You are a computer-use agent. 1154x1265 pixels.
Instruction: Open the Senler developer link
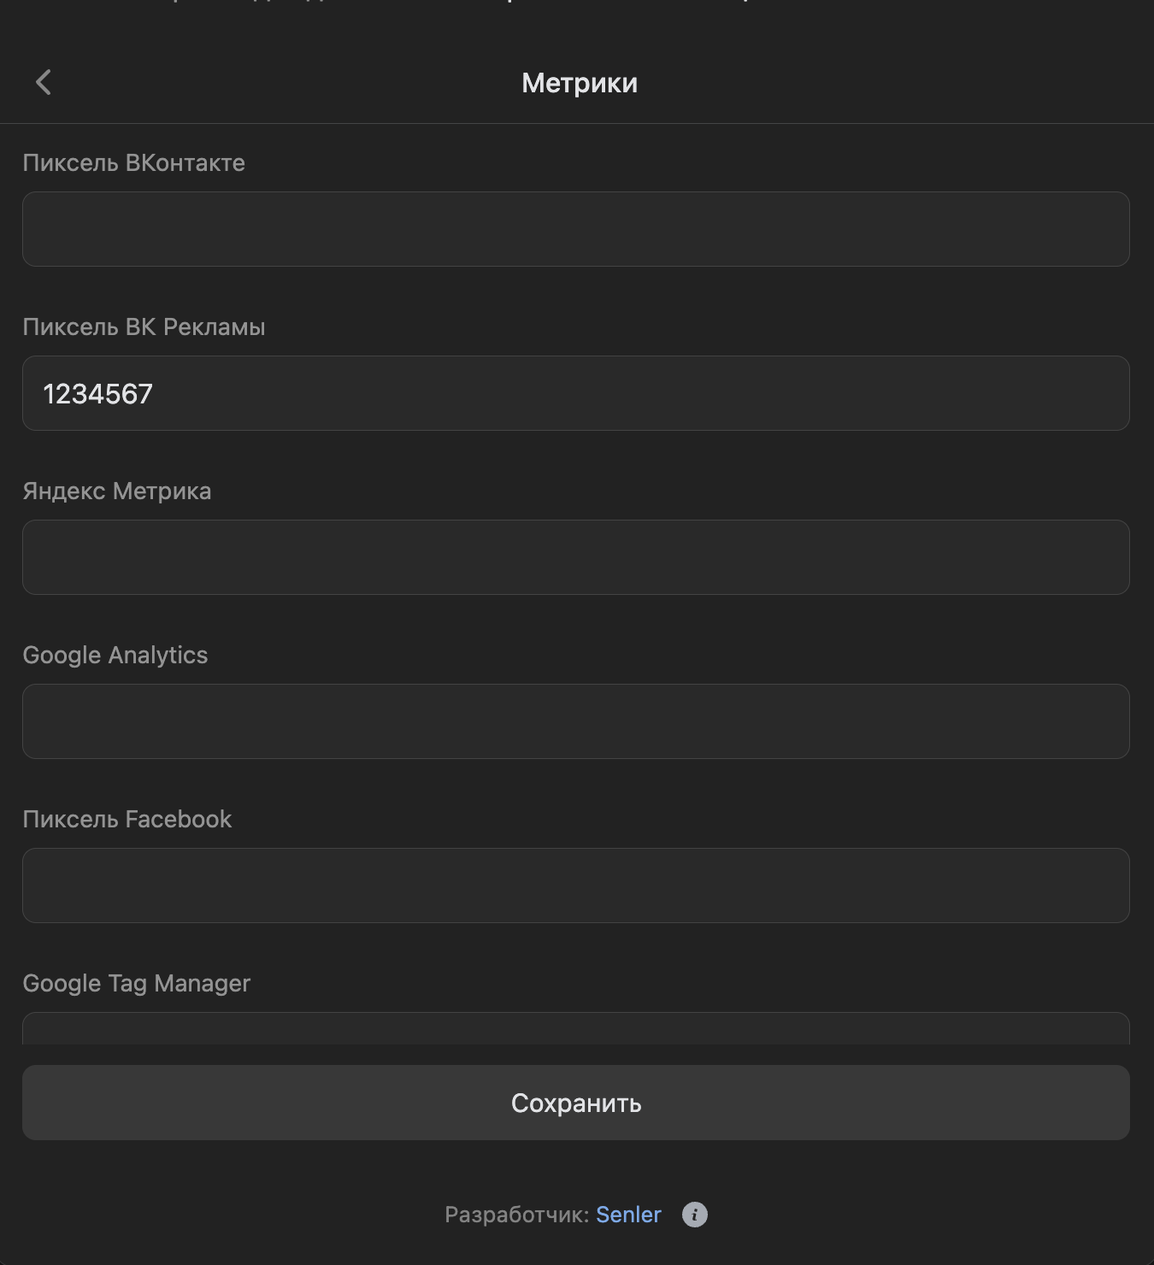(x=628, y=1215)
